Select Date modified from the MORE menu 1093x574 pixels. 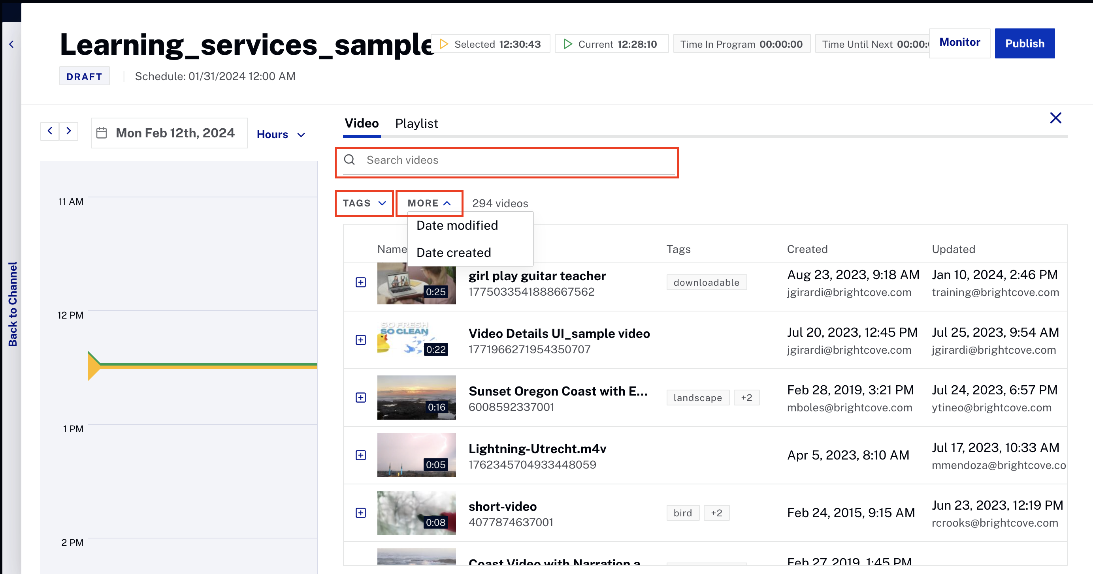(x=456, y=225)
